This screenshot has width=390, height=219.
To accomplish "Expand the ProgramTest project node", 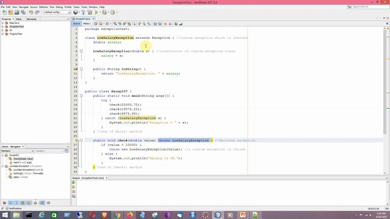I will 2,34.
